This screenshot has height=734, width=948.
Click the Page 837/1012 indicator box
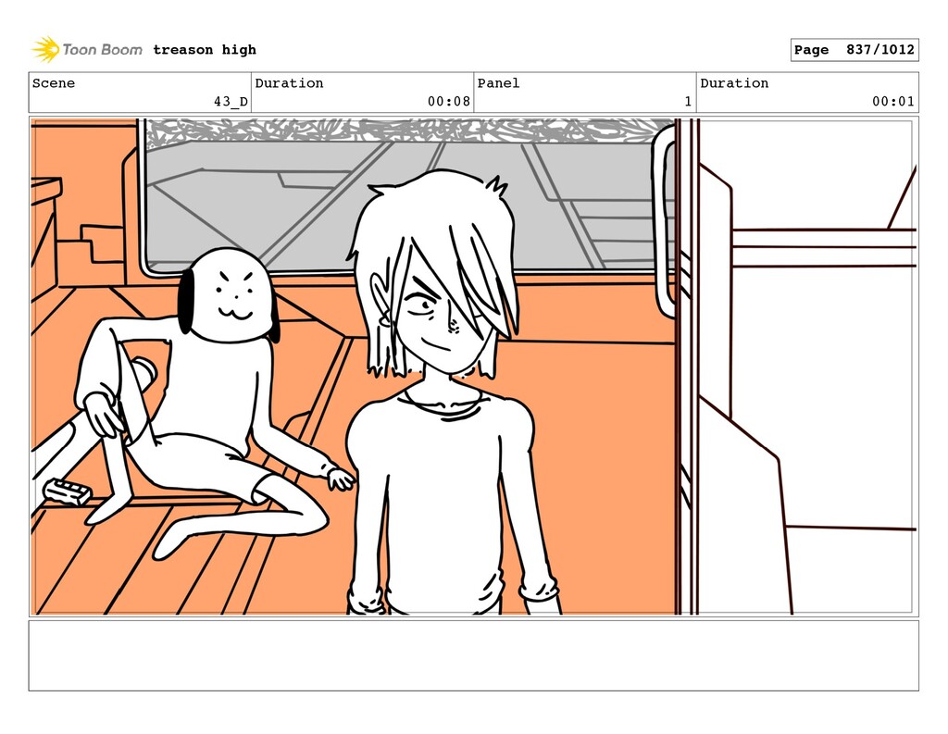point(854,50)
